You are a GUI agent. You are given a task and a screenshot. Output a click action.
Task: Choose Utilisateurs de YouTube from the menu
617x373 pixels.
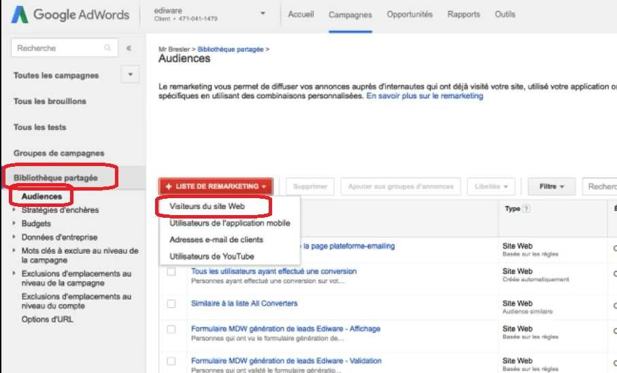tap(212, 256)
